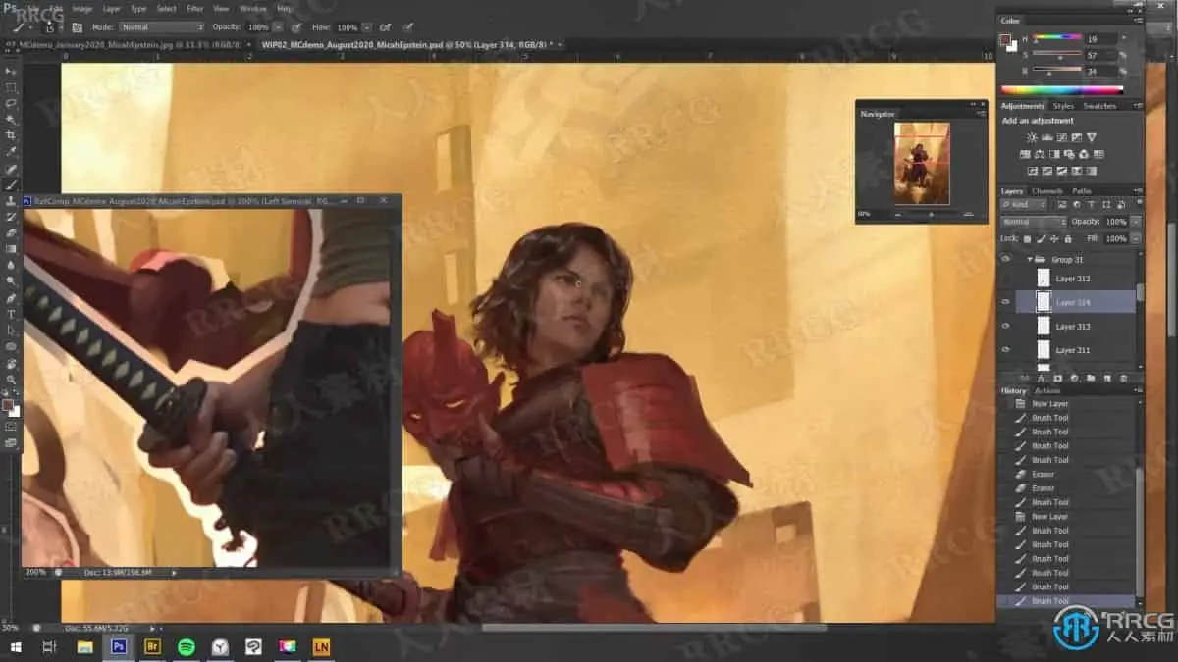This screenshot has width=1178, height=662.
Task: Lock transparent pixels in Layers panel
Action: 1027,238
